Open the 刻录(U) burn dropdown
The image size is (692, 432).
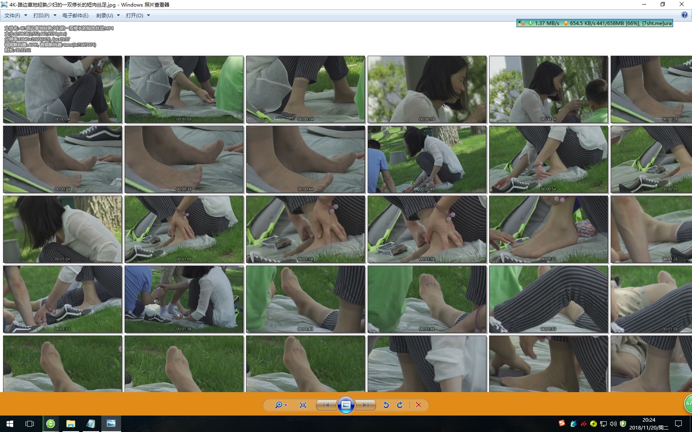pyautogui.click(x=108, y=15)
